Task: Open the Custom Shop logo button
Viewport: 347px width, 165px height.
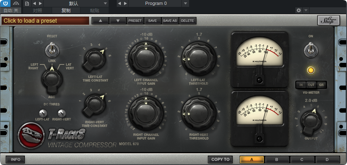Action: click(328, 20)
